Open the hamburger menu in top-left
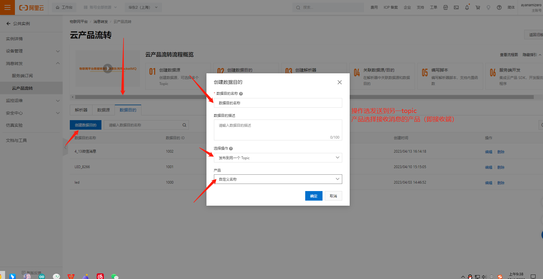This screenshot has height=279, width=543. [7, 7]
